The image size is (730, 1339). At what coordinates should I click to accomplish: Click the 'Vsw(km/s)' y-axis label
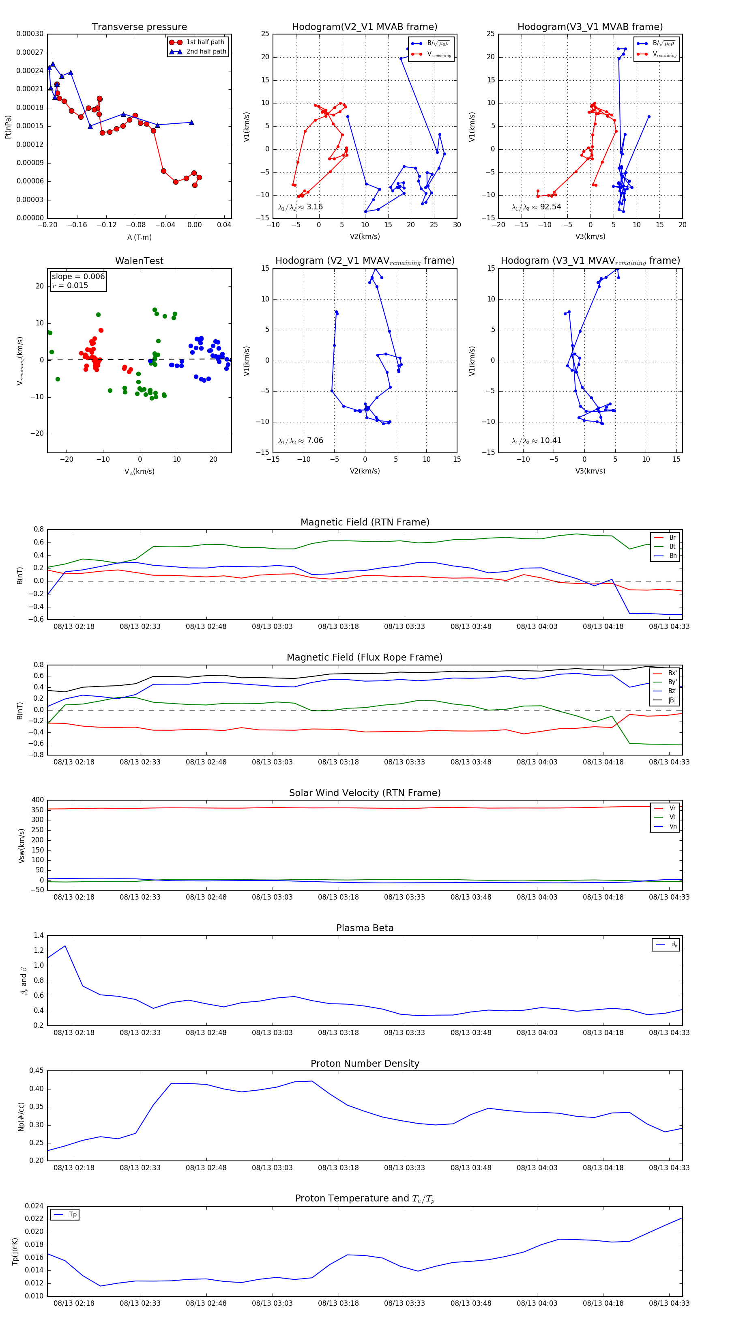coord(21,846)
